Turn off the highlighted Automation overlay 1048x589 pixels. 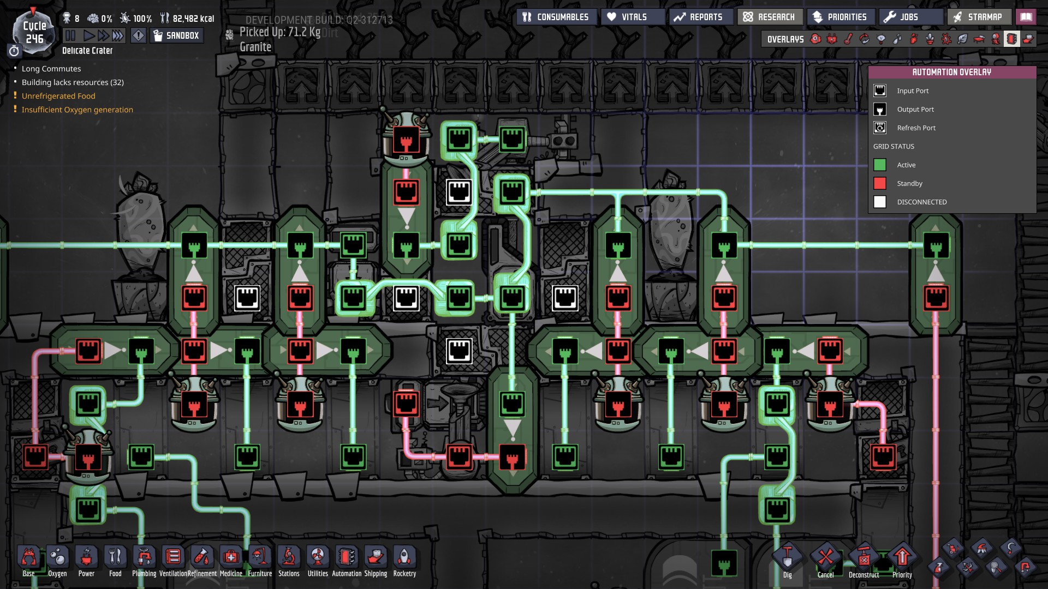click(x=1012, y=39)
